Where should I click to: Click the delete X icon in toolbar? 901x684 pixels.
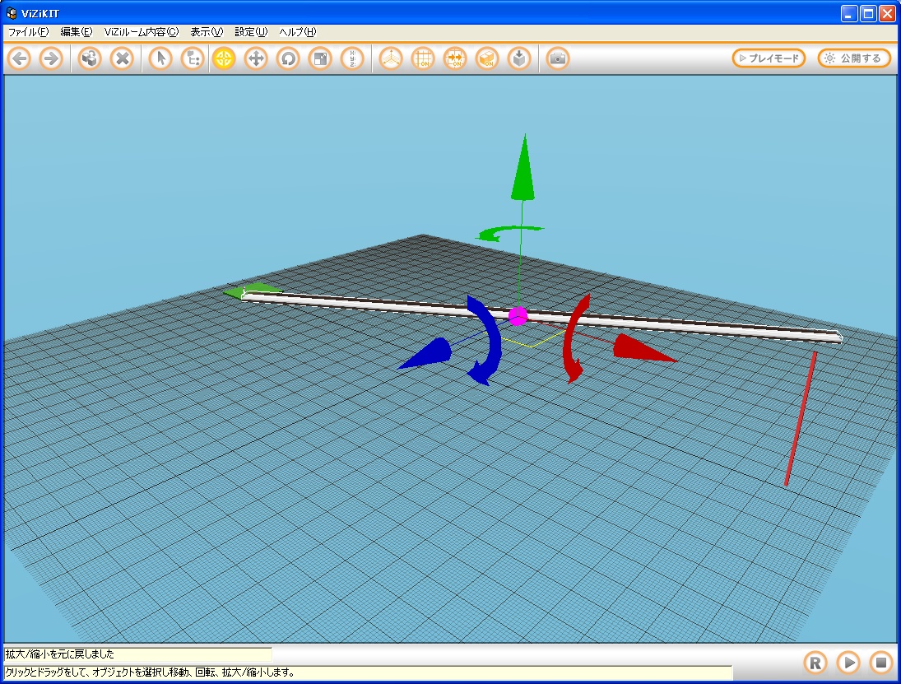click(122, 58)
